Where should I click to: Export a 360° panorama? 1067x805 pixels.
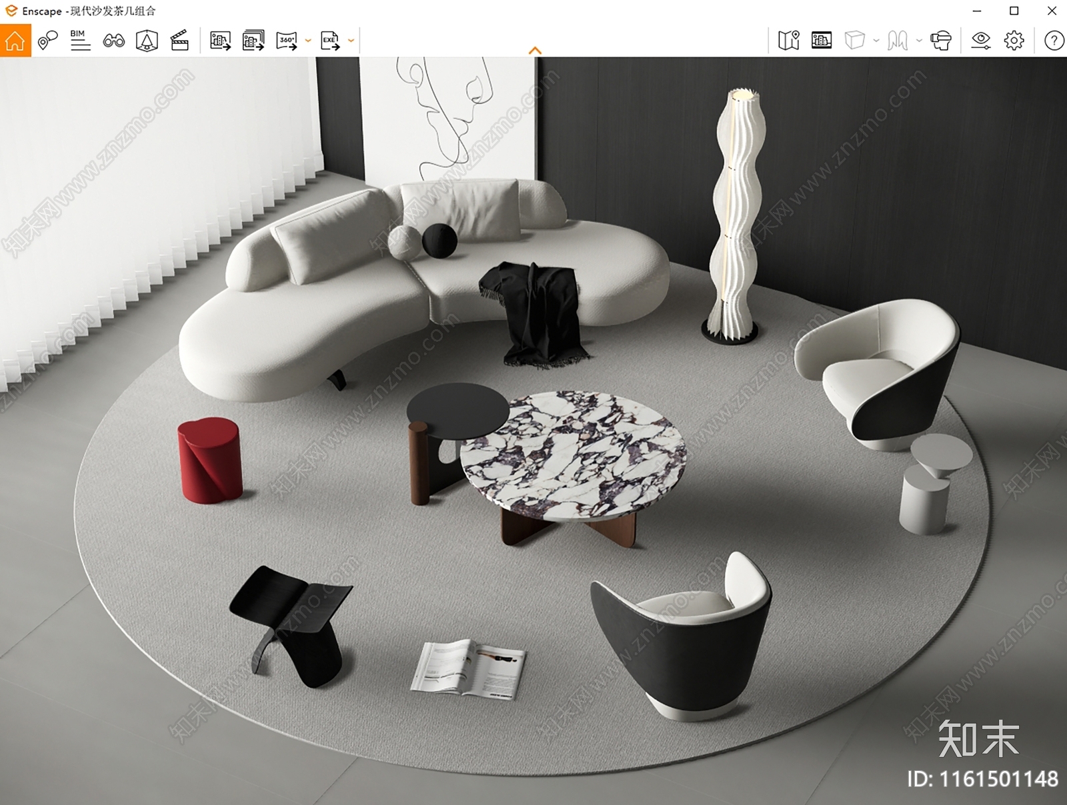pyautogui.click(x=287, y=41)
